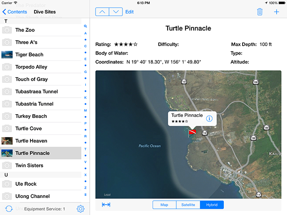Screen dimensions: 287x215
Task: Switch map view to Satellite mode
Action: (x=188, y=205)
